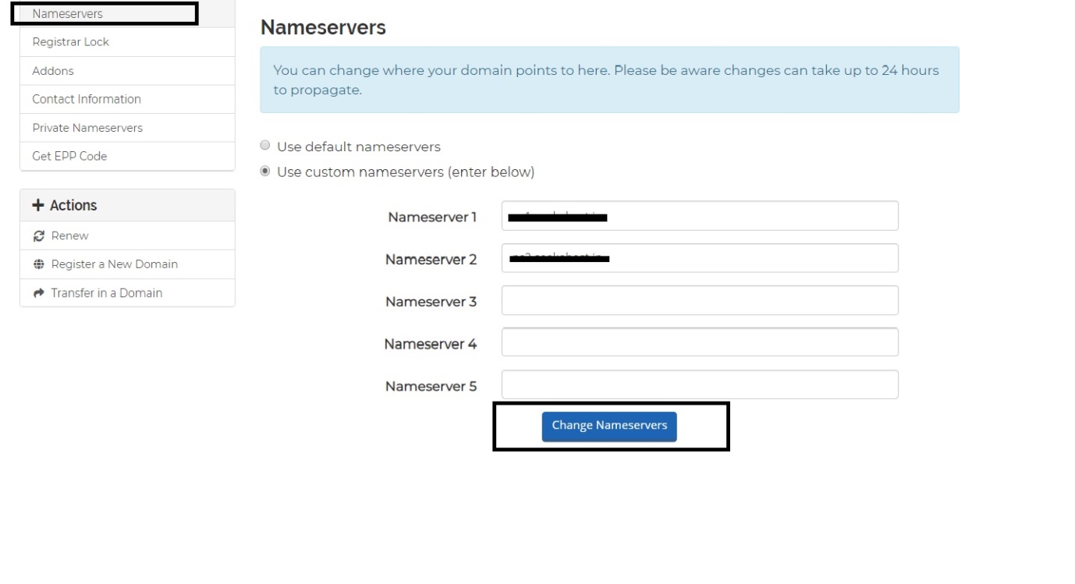This screenshot has height=584, width=1075.
Task: Click the globe icon for Register a New Domain
Action: click(x=38, y=264)
